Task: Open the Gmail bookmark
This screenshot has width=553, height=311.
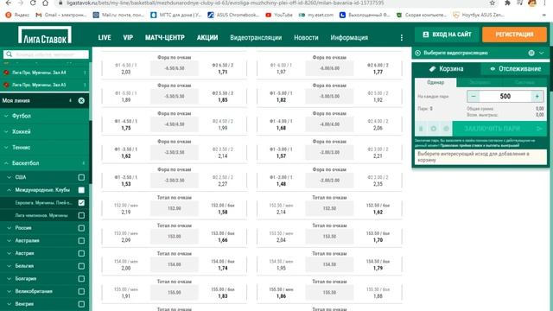Action: coord(61,15)
